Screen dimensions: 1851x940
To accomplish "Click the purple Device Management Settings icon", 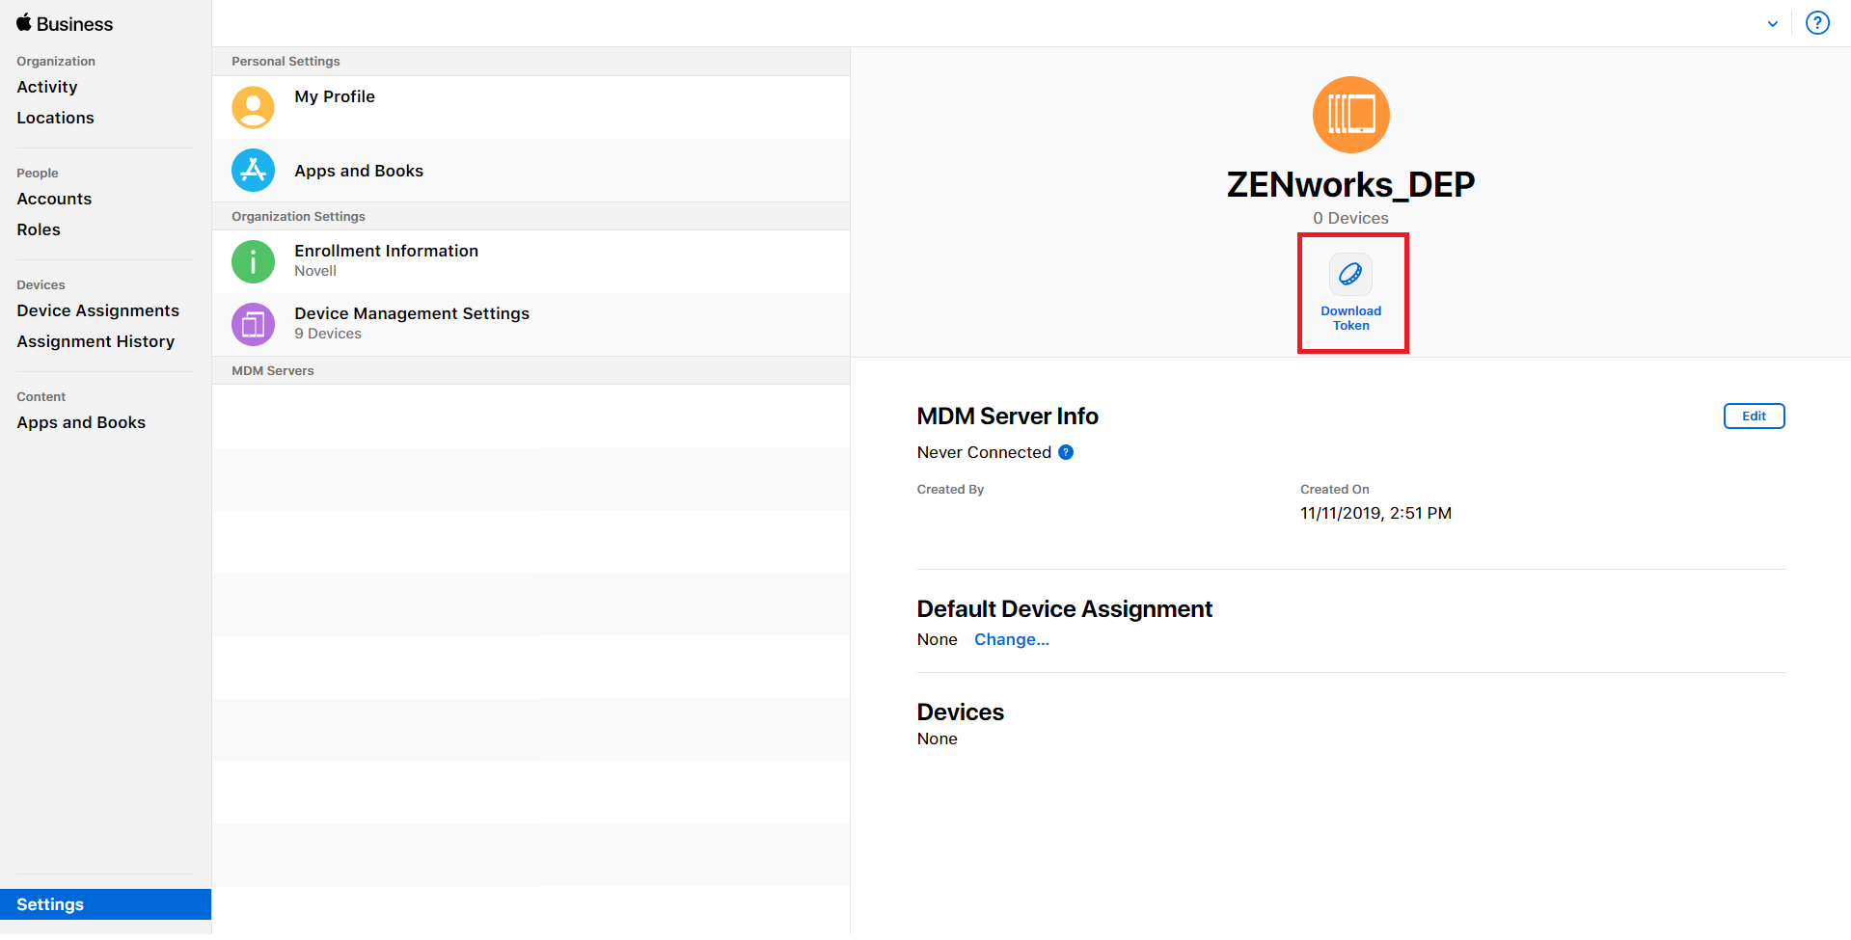I will [x=253, y=324].
